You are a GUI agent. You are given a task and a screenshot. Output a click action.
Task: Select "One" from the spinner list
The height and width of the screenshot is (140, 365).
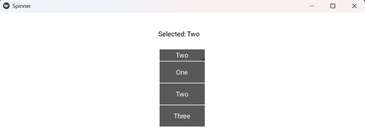coord(182,72)
